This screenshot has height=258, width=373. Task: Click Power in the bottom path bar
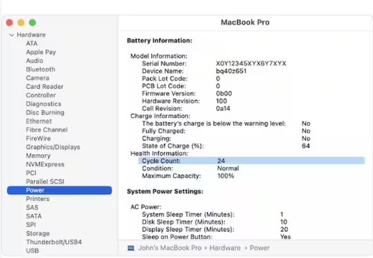(261, 248)
